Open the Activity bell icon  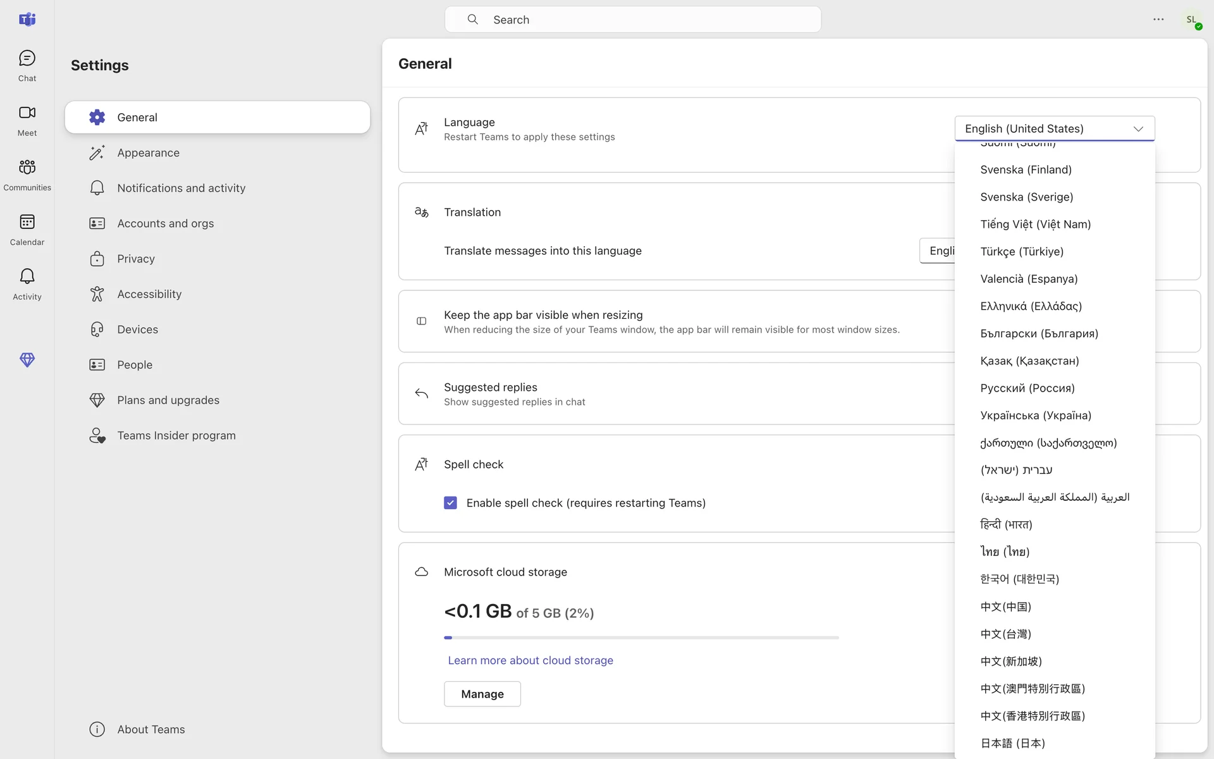point(27,284)
